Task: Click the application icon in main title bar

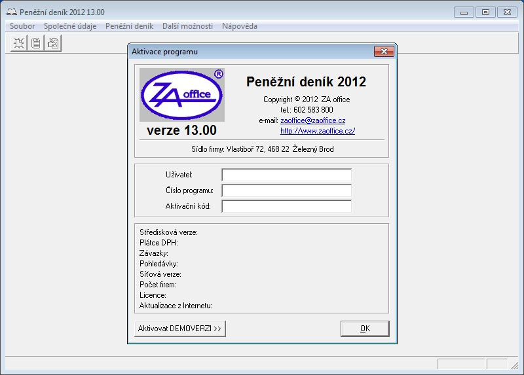Action: (x=12, y=12)
